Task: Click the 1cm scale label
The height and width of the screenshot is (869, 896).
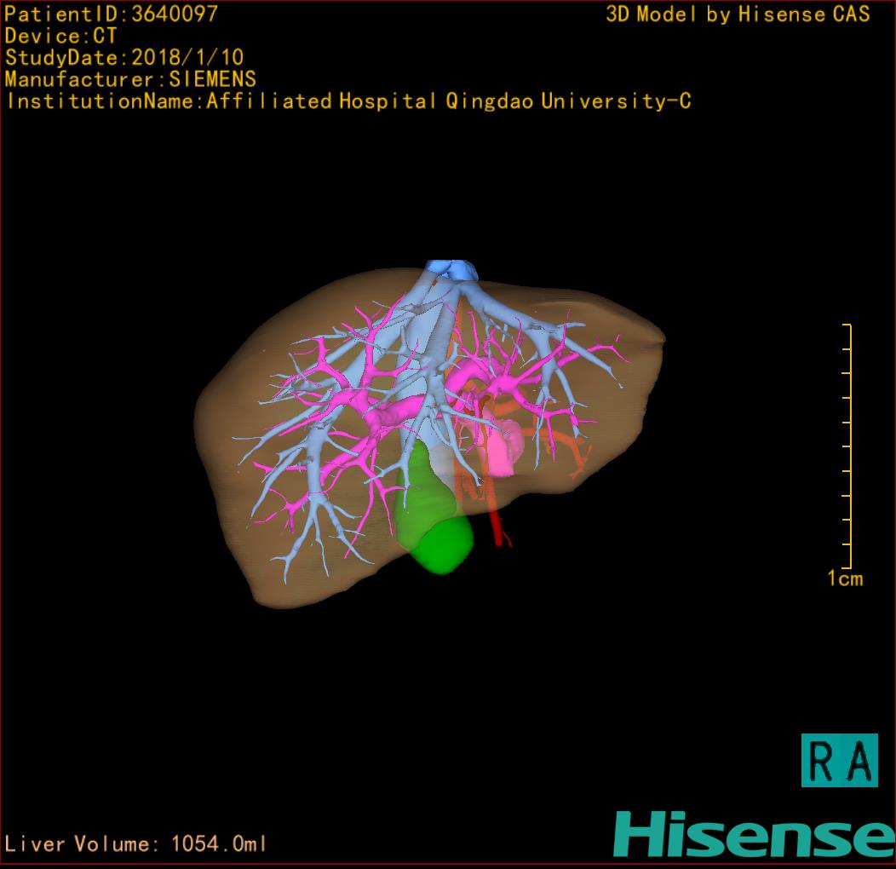Action: pos(844,579)
